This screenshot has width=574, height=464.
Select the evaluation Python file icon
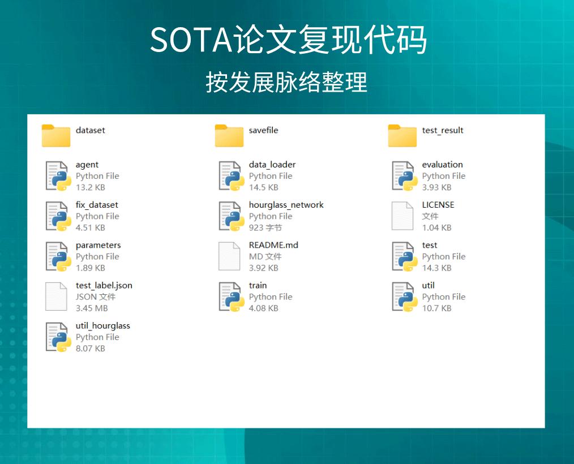(x=404, y=176)
